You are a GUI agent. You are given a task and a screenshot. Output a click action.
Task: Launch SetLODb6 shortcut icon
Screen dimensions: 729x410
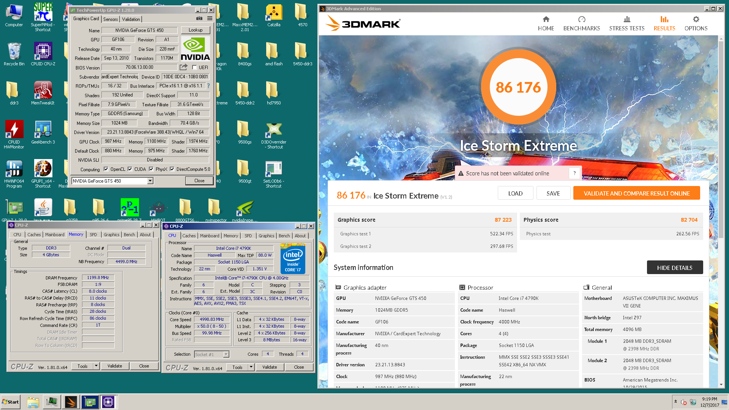tap(274, 175)
